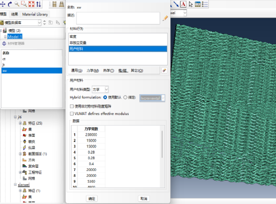Expand 截面指派 (1) node
Image resolution: width=276 pixels, height=204 pixels.
(x=20, y=154)
